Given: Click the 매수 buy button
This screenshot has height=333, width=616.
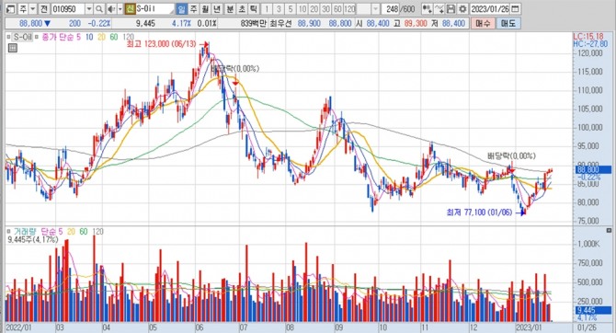Looking at the screenshot, I should click(x=483, y=24).
